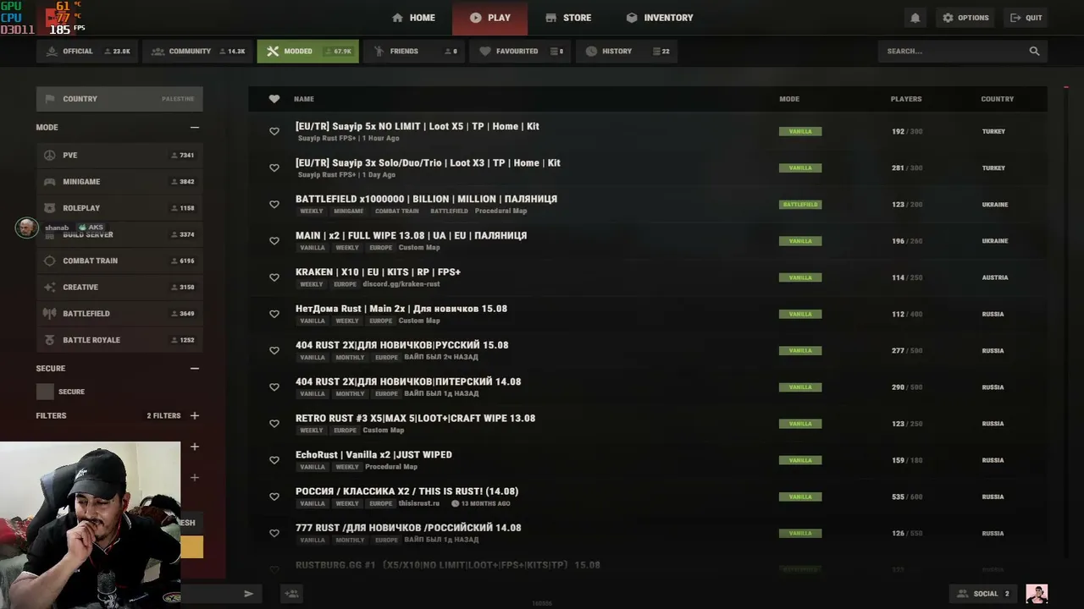
Task: Select the RETRO RUST #3 X5 server
Action: 648,424
